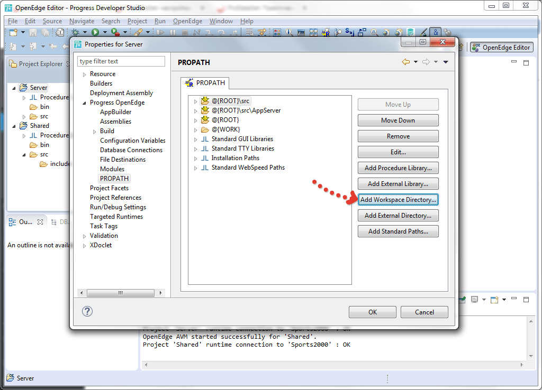Viewport: 542px width, 390px height.
Task: Click OK in Properties dialog
Action: pos(372,312)
